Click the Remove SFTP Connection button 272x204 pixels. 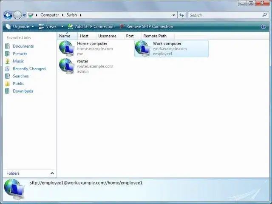pyautogui.click(x=146, y=26)
